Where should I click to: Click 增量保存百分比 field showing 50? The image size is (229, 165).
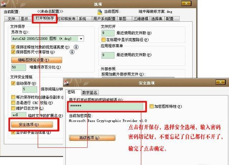point(18,67)
